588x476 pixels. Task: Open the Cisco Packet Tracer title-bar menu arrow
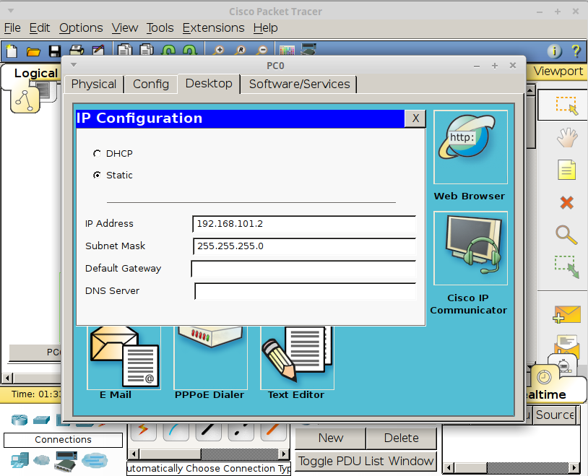[11, 11]
